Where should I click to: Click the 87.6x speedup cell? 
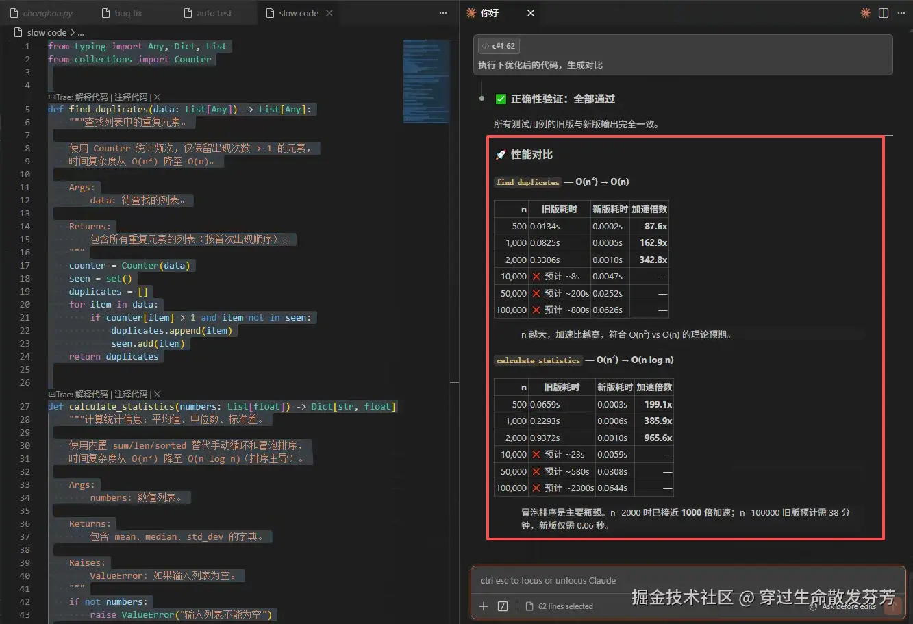click(649, 226)
